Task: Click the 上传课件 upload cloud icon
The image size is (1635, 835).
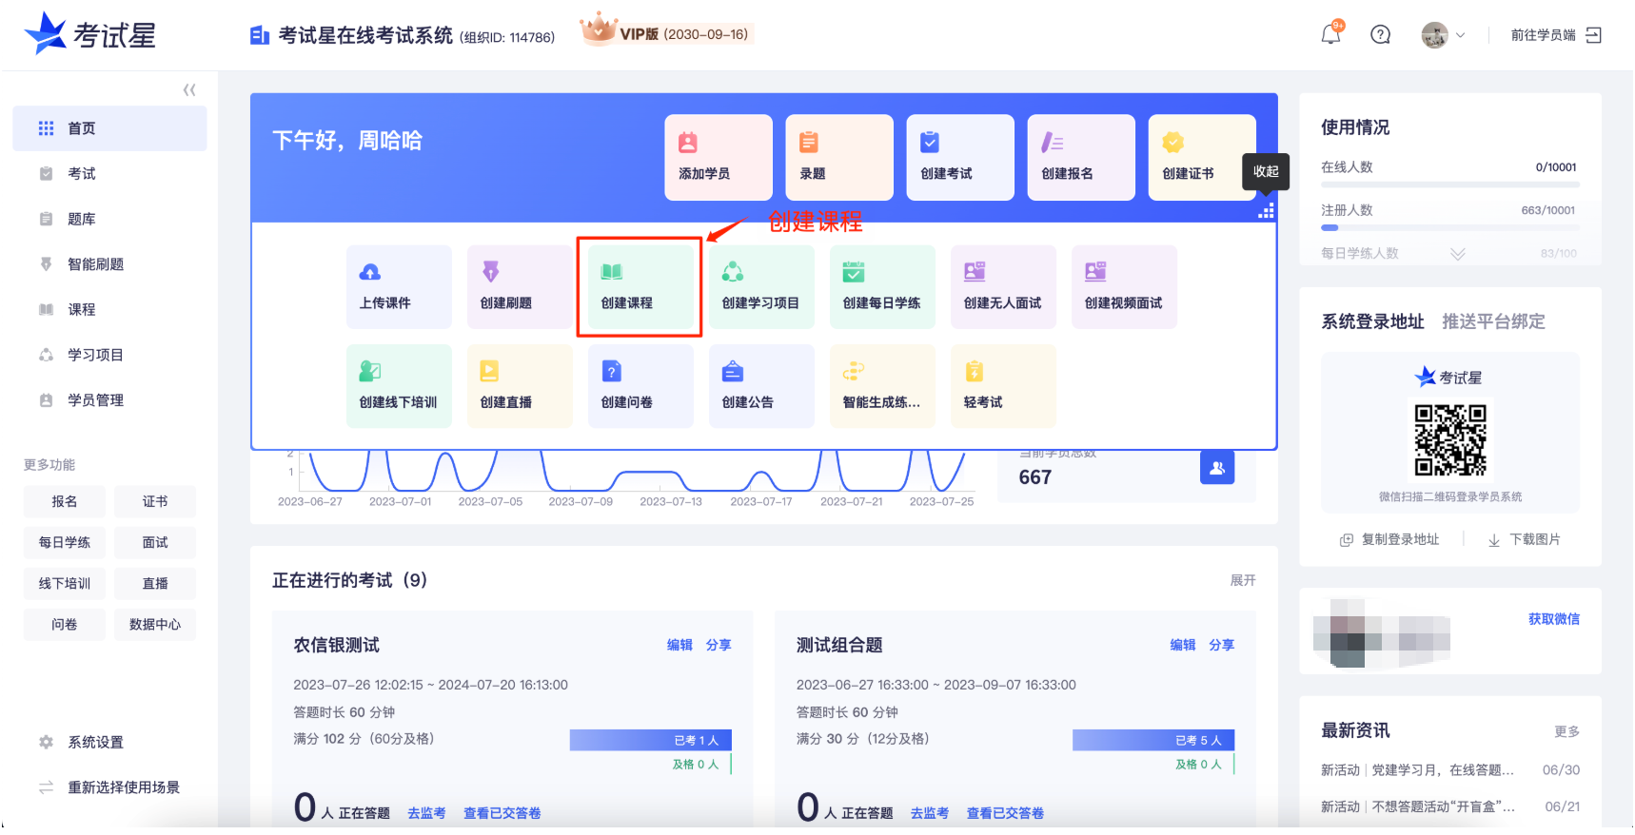Action: 370,273
